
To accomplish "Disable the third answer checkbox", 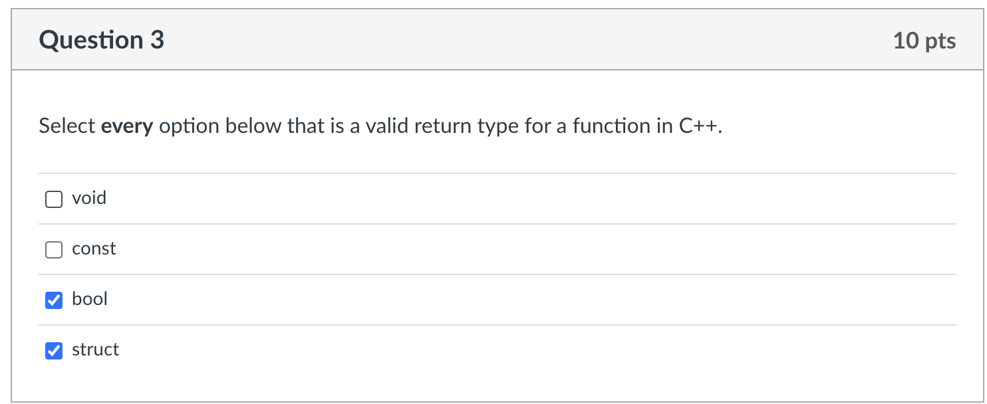I will (x=53, y=300).
